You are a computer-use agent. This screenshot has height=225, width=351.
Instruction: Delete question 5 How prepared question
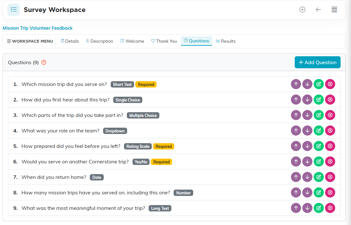(330, 146)
